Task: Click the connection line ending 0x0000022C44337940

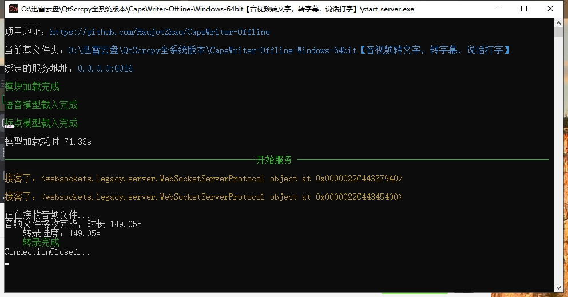Action: coord(203,178)
